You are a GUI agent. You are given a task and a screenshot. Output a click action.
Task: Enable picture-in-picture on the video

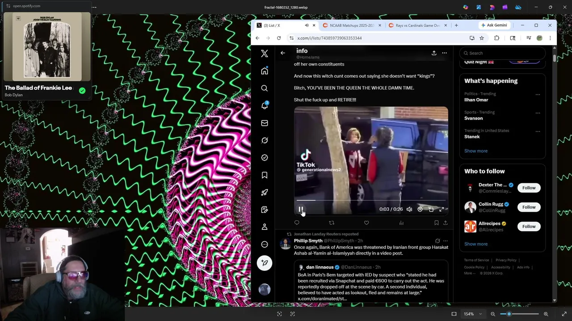point(431,209)
